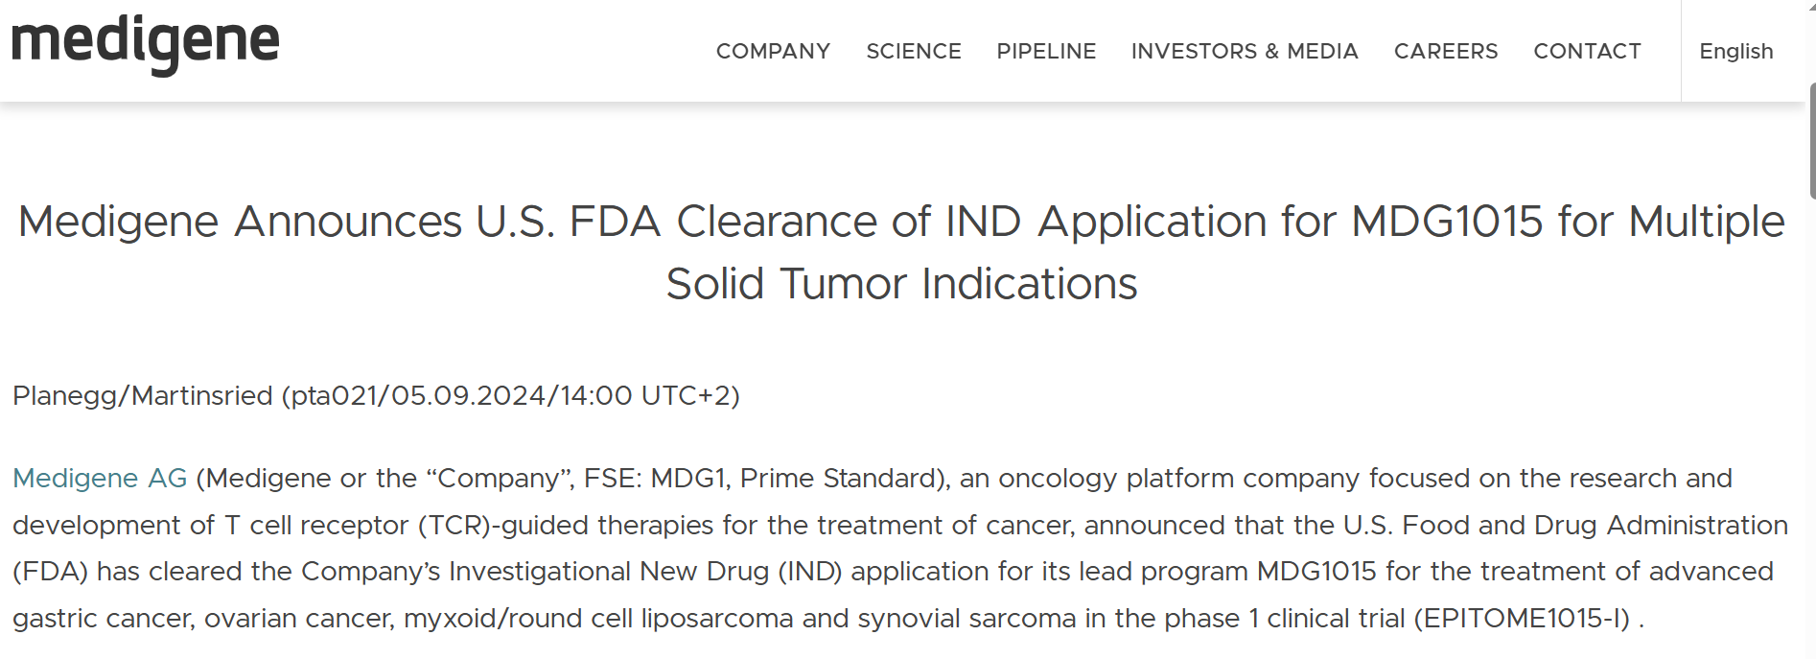Click the medigene logo

[x=146, y=44]
